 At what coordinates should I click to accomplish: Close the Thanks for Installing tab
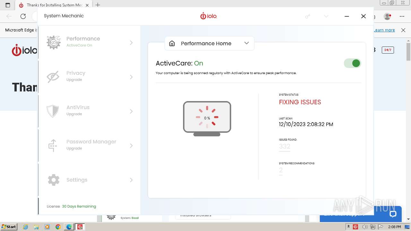[87, 5]
